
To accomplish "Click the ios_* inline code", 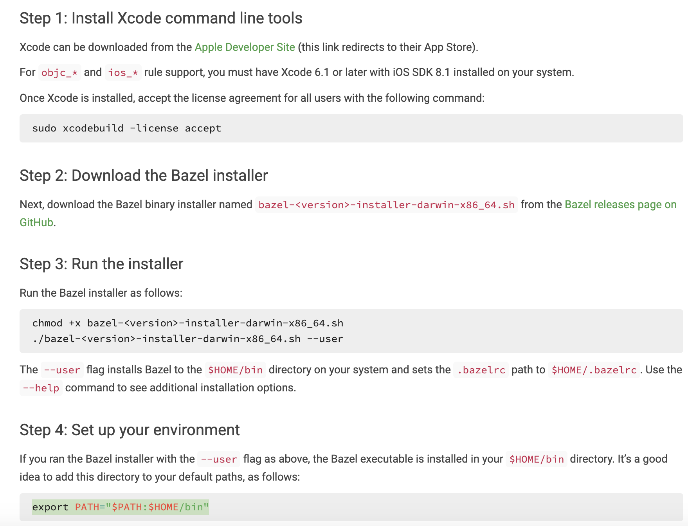I will (x=123, y=72).
